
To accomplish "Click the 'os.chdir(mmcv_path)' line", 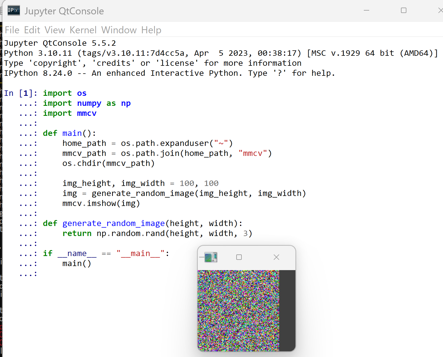I will (109, 163).
